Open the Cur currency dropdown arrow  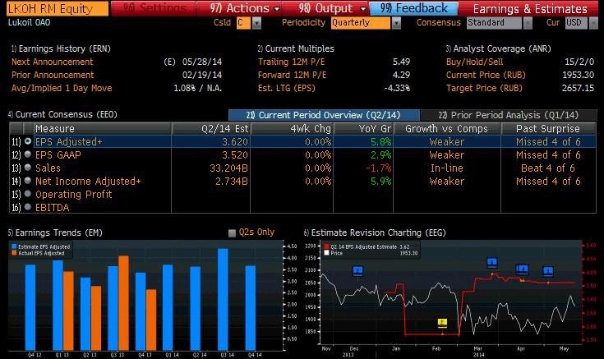(x=592, y=23)
